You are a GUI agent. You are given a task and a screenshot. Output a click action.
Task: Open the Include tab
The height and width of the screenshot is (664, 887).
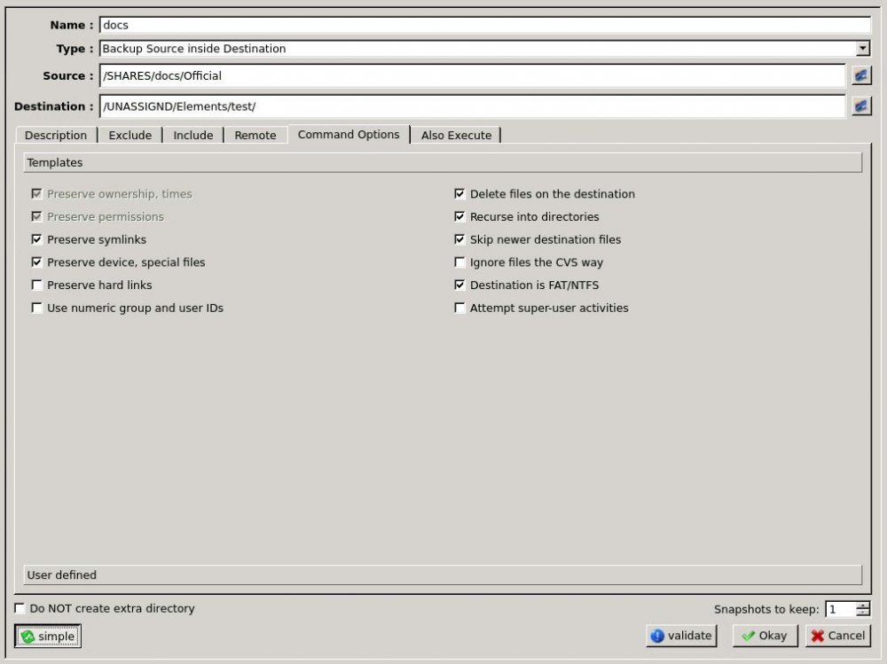coord(192,135)
